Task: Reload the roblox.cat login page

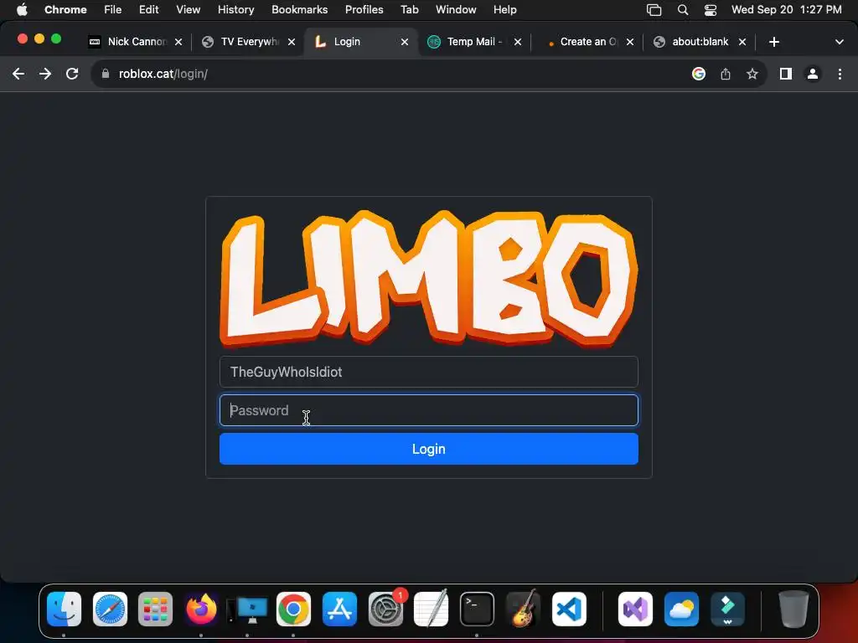Action: coord(72,74)
